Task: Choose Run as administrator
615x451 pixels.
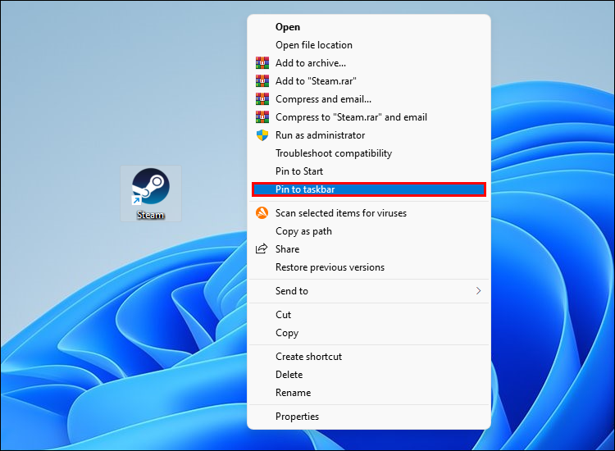Action: tap(369, 135)
